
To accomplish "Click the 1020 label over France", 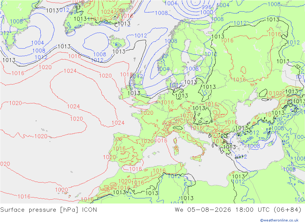I will (147, 113).
